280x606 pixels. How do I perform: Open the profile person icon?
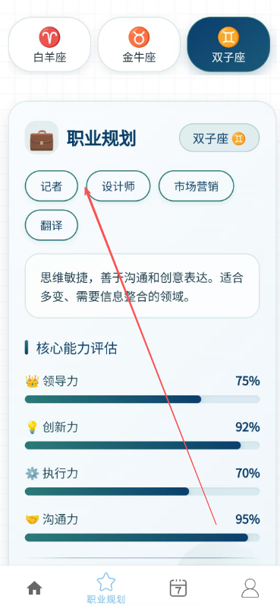[x=250, y=589]
